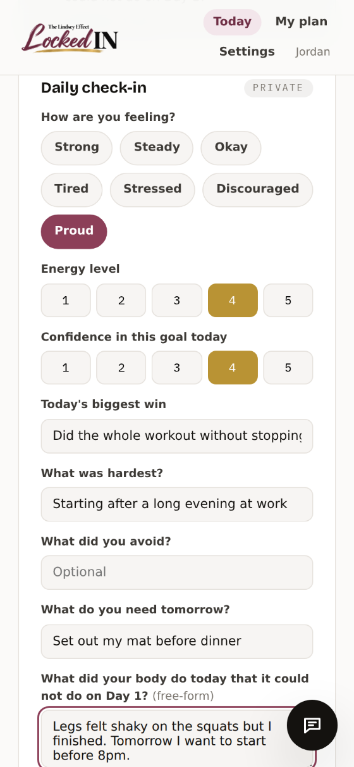
Task: Set Energy level to 2
Action: pyautogui.click(x=121, y=301)
